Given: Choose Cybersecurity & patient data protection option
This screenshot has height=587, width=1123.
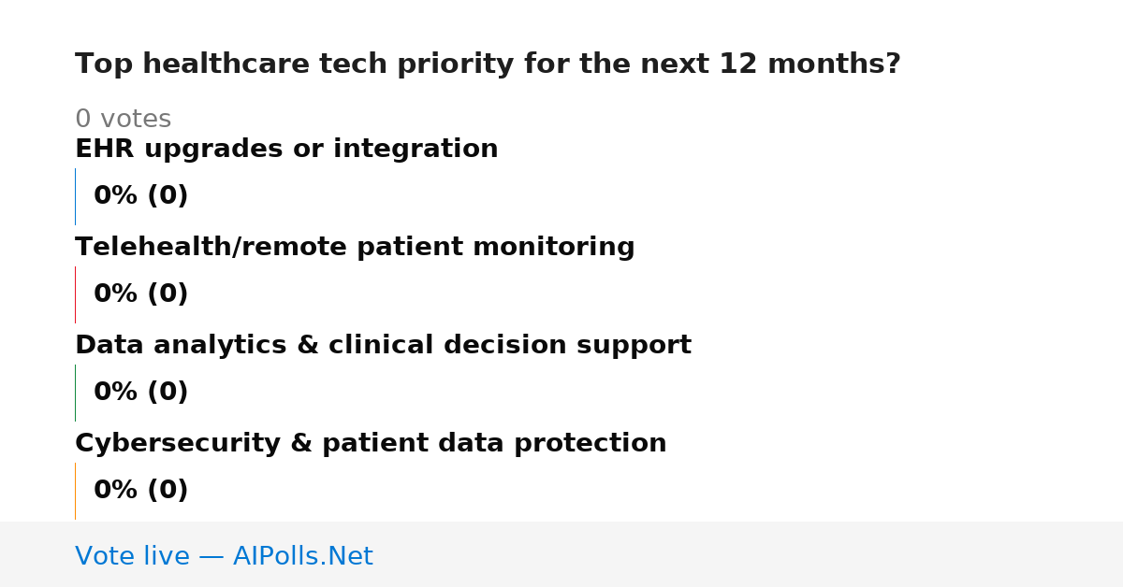Looking at the screenshot, I should (371, 444).
